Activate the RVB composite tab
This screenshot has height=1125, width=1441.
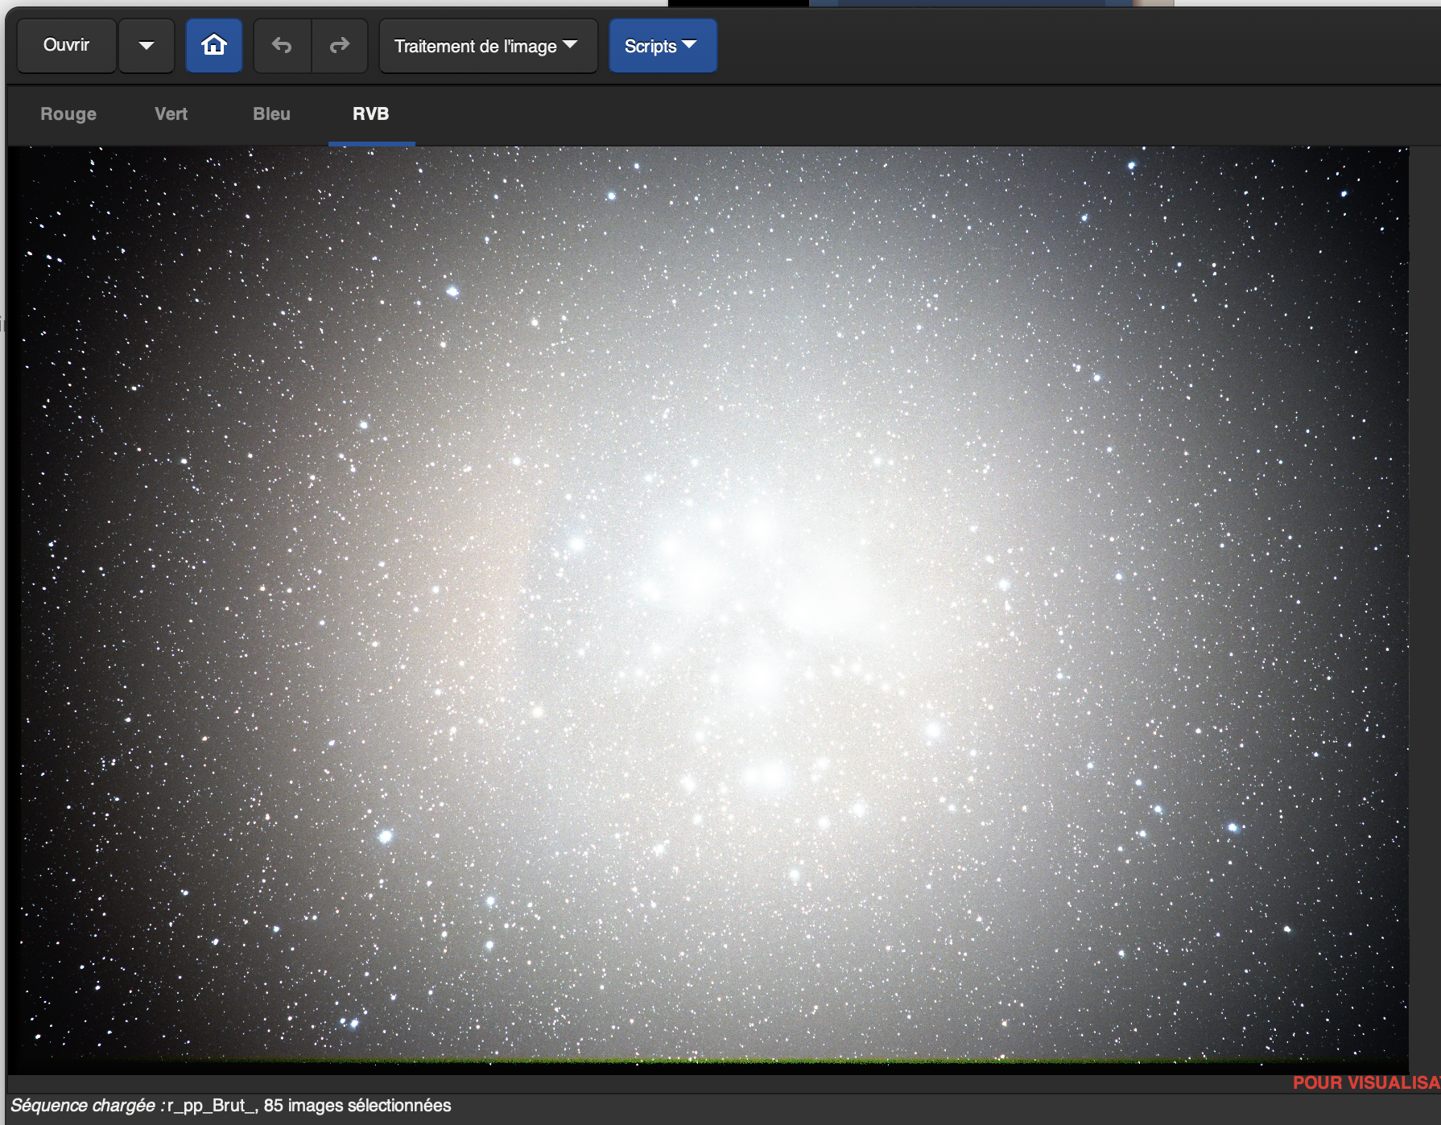click(370, 114)
